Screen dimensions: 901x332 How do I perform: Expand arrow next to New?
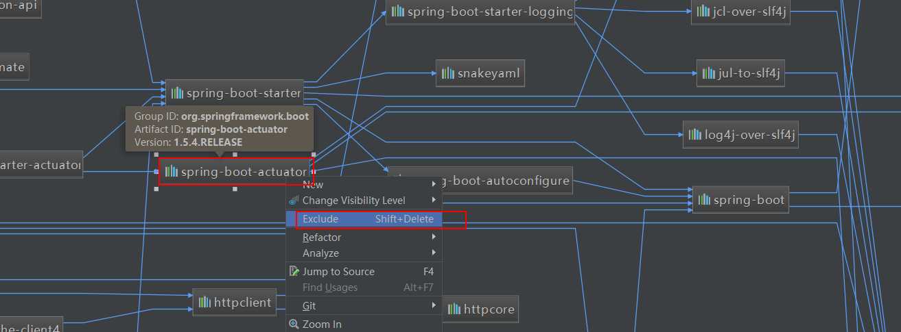[434, 185]
